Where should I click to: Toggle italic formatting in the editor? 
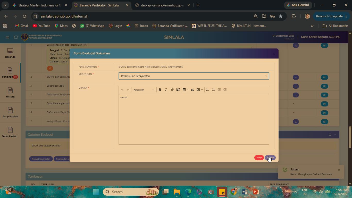click(x=166, y=90)
